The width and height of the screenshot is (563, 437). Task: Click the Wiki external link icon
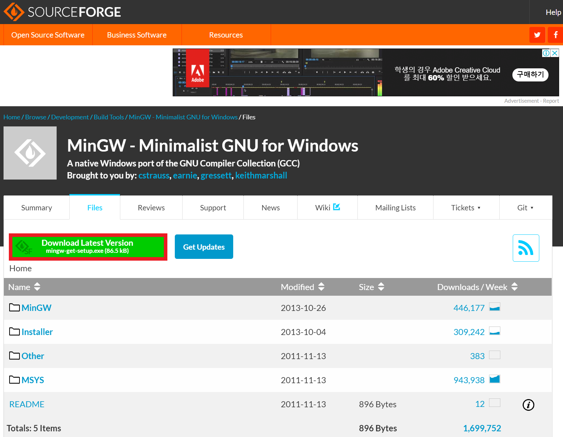tap(337, 206)
